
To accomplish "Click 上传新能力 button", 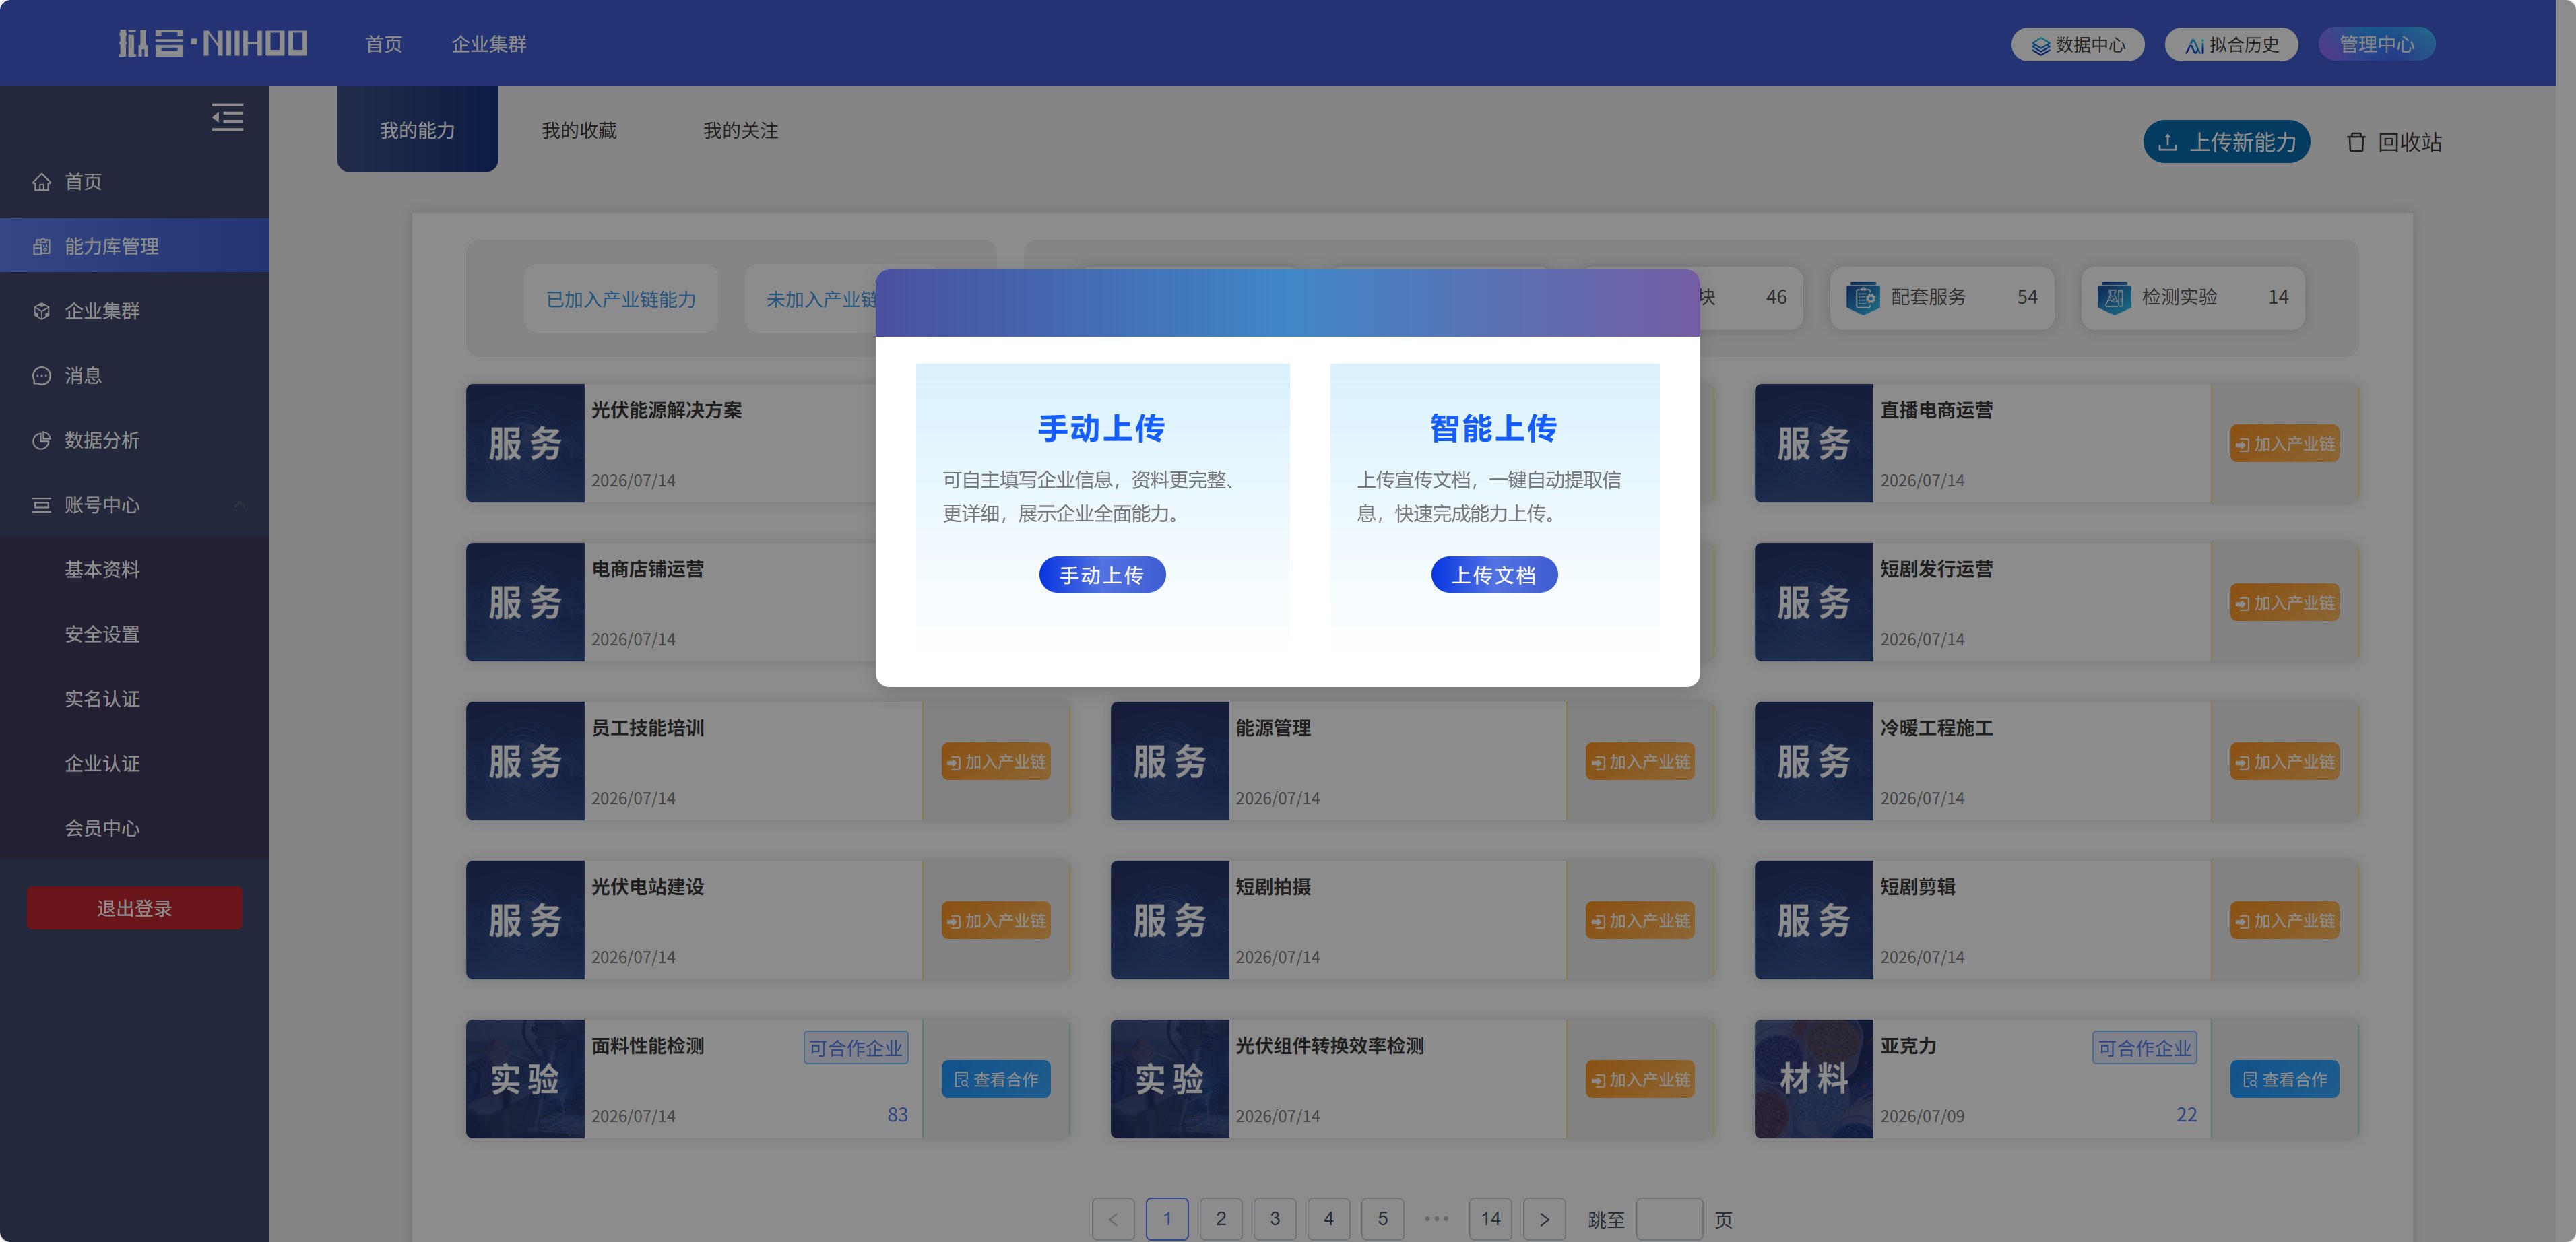I will [2226, 142].
